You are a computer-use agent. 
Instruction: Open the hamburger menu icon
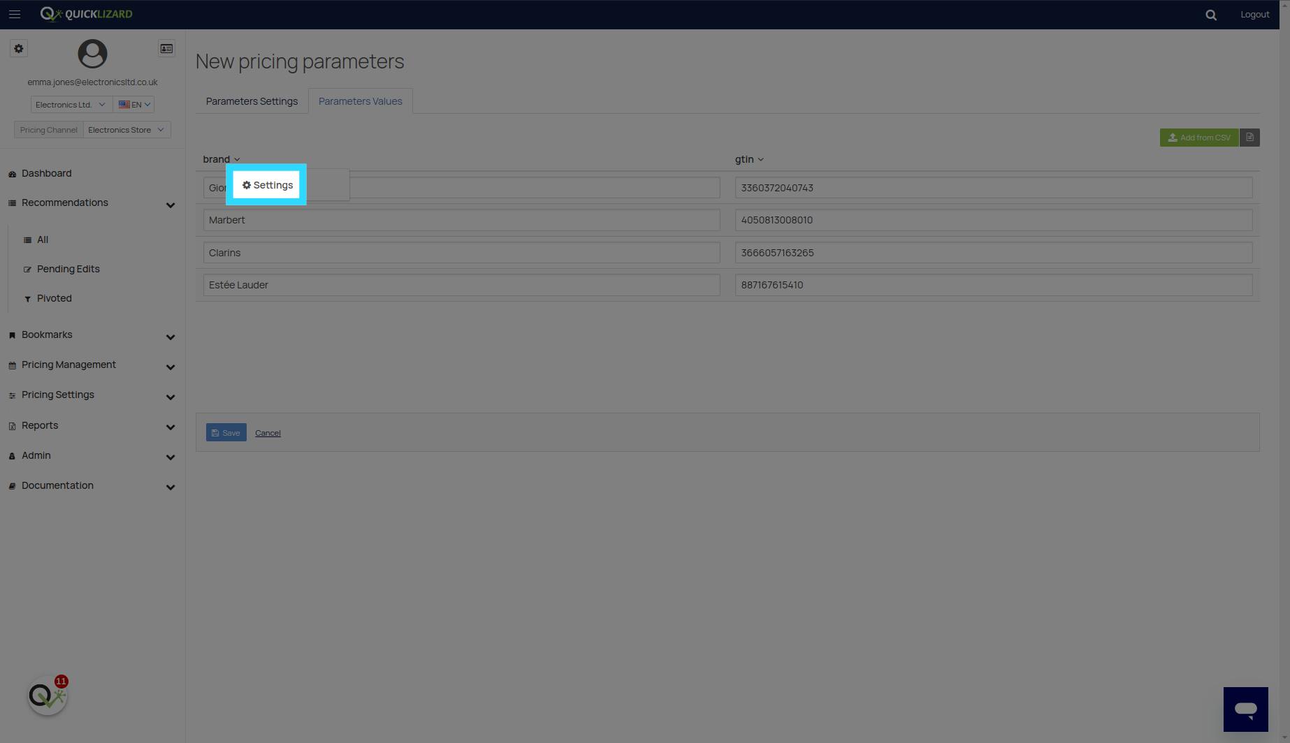tap(15, 14)
